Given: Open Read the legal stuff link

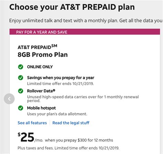Looking at the screenshot, I should pyautogui.click(x=71, y=123).
